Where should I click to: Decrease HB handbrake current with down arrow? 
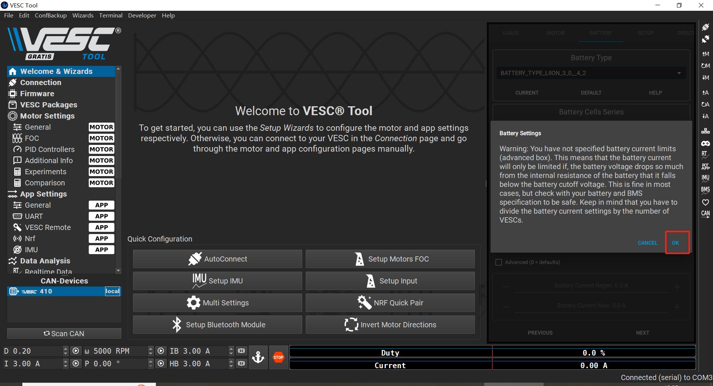coord(231,366)
